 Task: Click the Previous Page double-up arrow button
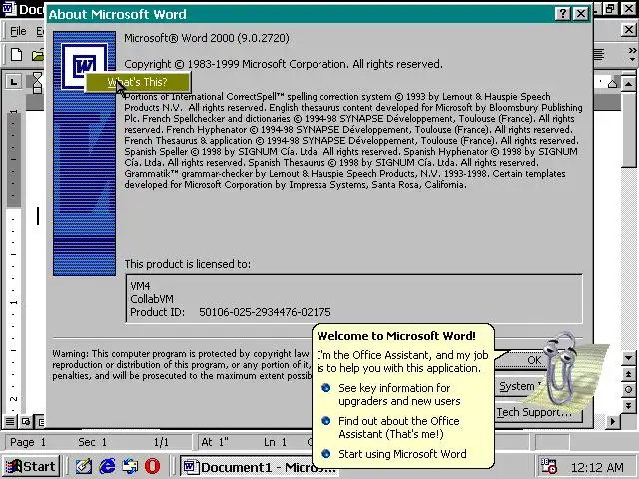click(628, 374)
